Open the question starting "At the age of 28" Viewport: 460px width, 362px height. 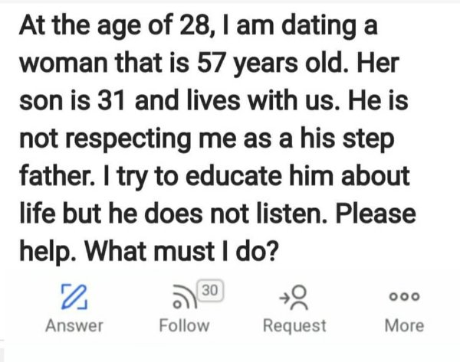(217, 138)
